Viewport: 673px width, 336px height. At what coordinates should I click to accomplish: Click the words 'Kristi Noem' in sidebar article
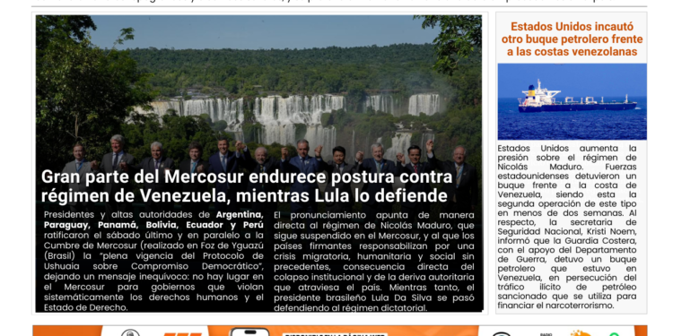tap(612, 231)
